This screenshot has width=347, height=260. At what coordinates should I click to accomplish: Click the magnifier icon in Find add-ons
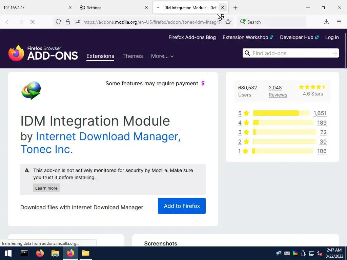247,53
